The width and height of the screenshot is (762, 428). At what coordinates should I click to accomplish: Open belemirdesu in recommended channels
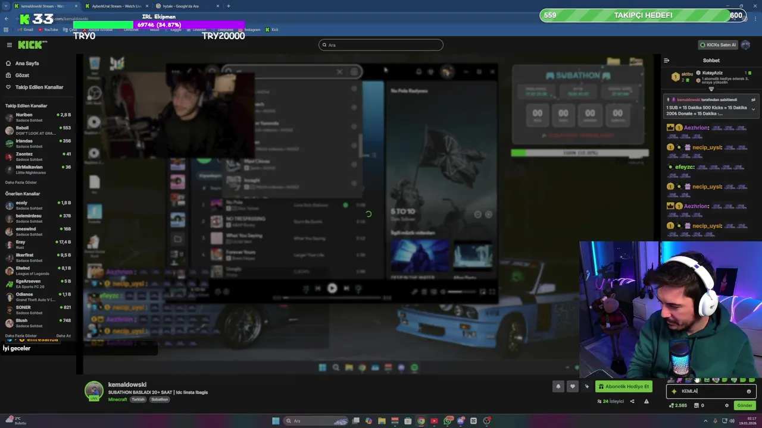pos(38,218)
